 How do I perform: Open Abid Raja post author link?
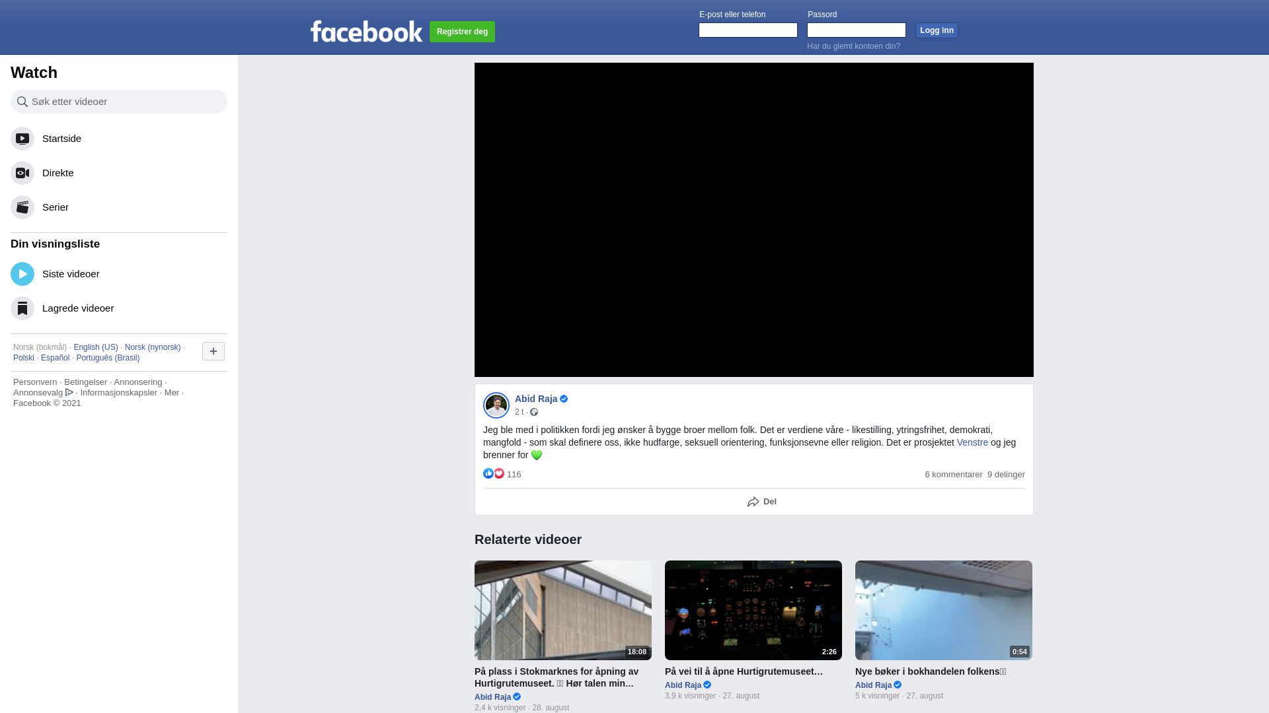pyautogui.click(x=536, y=399)
